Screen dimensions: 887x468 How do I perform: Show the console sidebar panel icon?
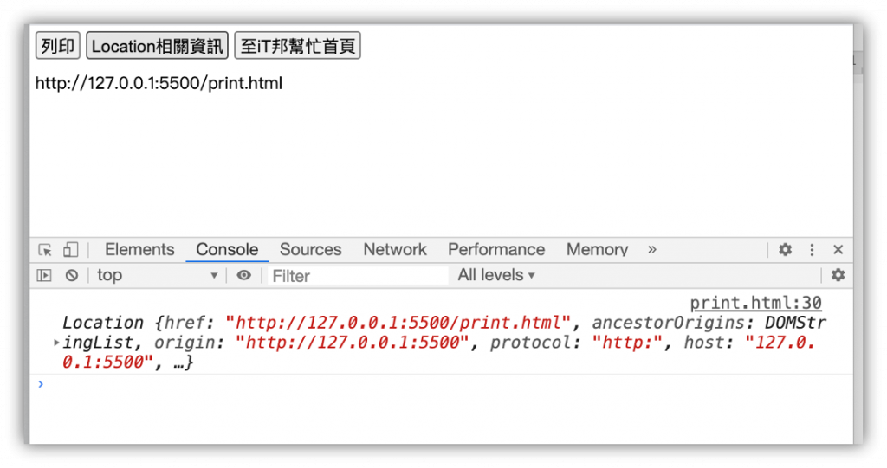[x=43, y=275]
